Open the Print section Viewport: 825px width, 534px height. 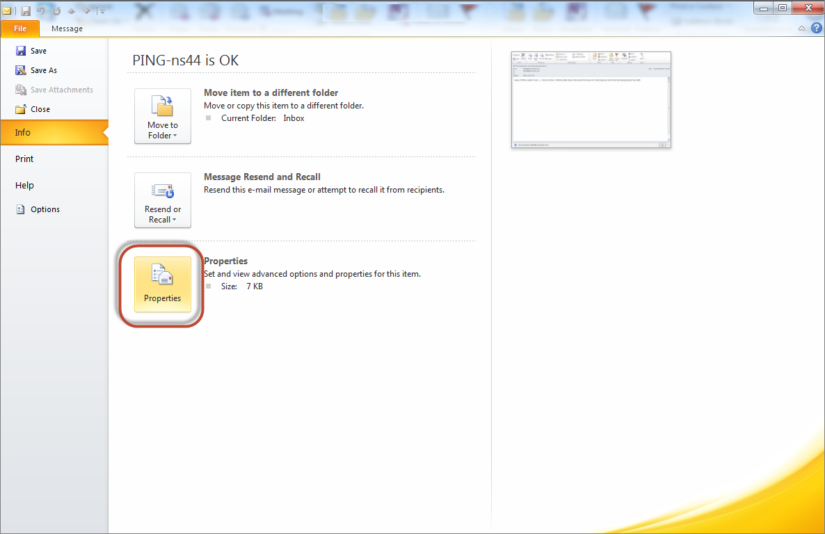pos(24,159)
